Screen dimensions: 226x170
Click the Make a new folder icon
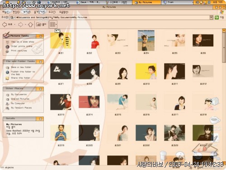[x=7, y=68]
